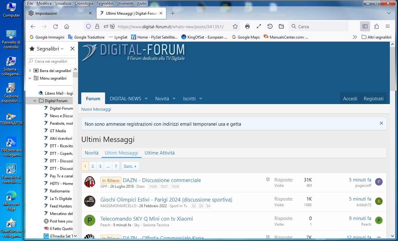Screen dimensions: 398x241
Task: Bookmark this page with the star icon
Action: point(235,27)
